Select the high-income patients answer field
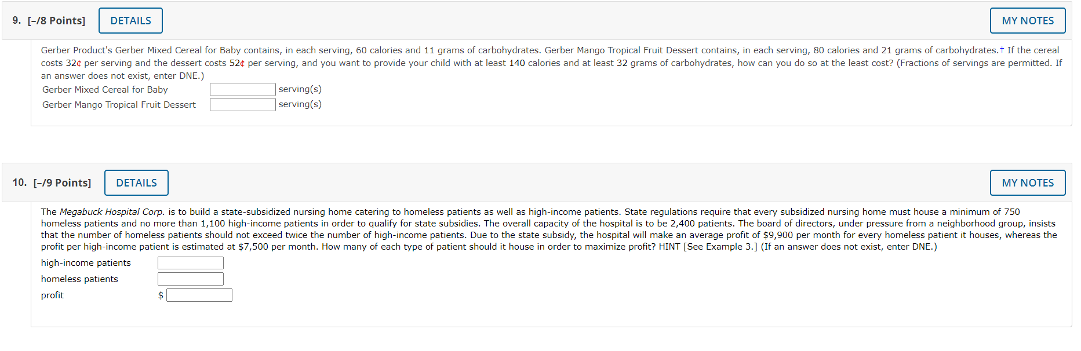This screenshot has height=351, width=1081. click(190, 262)
